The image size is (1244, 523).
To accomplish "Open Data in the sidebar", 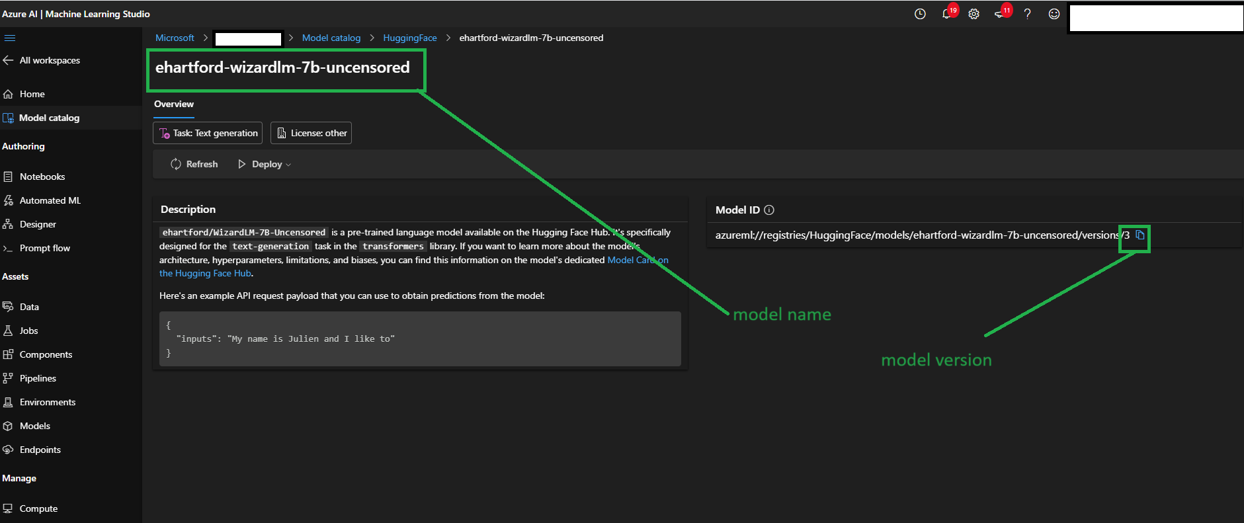I will click(x=21, y=307).
